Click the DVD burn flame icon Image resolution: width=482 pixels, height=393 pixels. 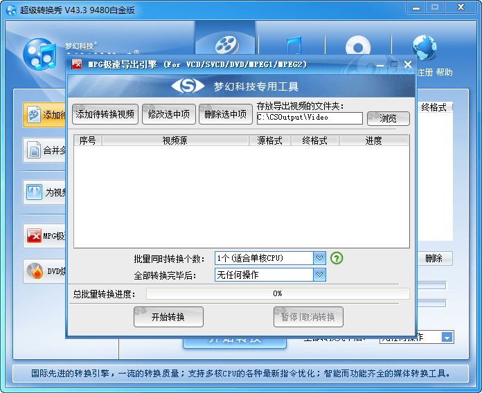(34, 271)
